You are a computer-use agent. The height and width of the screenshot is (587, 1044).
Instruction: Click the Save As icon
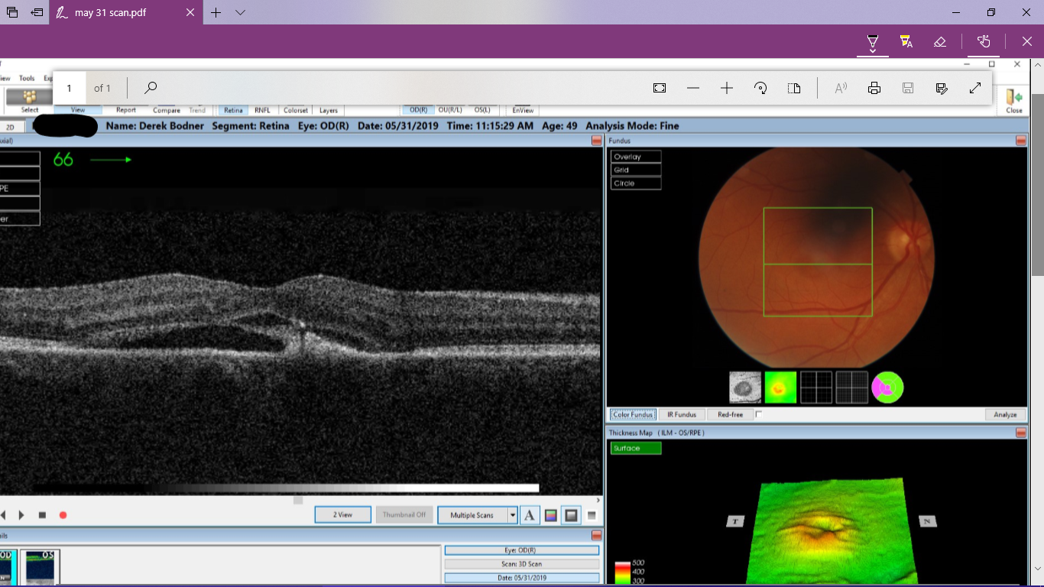pos(942,88)
